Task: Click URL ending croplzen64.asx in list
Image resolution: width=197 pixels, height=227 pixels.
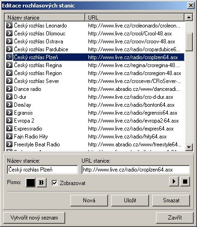Action: [x=133, y=57]
